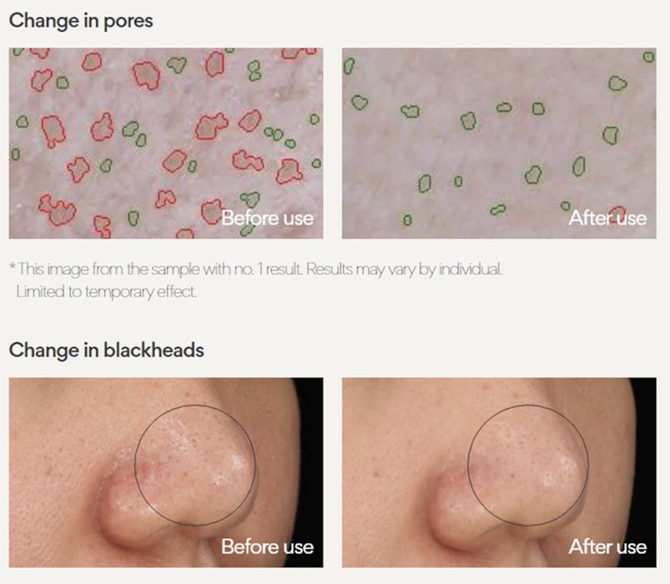Click "After use" label on pores image
The image size is (670, 584).
pos(608,218)
